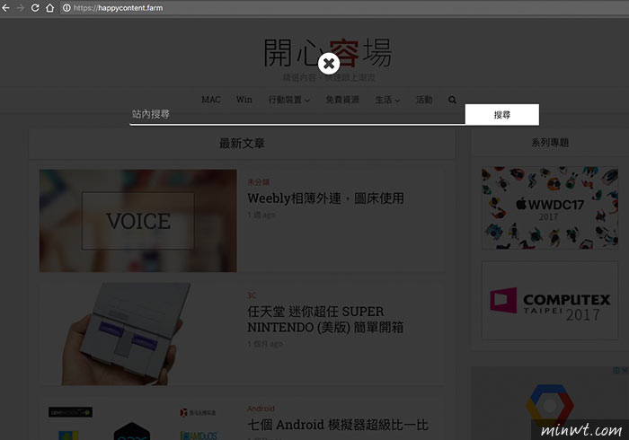This screenshot has height=440, width=629.
Task: Click the 開心容場 site logo
Action: point(327,52)
